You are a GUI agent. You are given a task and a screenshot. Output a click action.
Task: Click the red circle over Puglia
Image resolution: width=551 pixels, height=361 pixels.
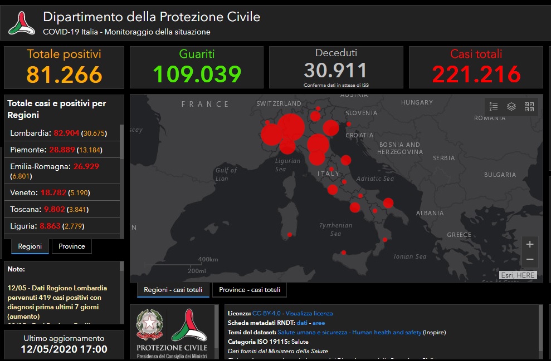pyautogui.click(x=388, y=203)
